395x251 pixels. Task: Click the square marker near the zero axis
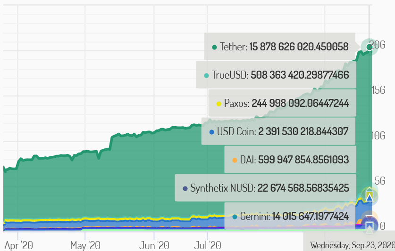point(370,225)
